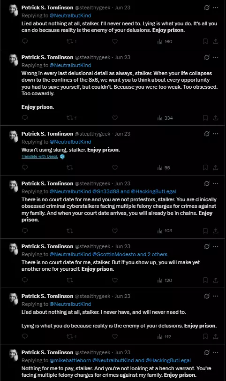This screenshot has height=381, width=226.
Task: Bookmark the tweet with 103 views
Action: tap(205, 231)
